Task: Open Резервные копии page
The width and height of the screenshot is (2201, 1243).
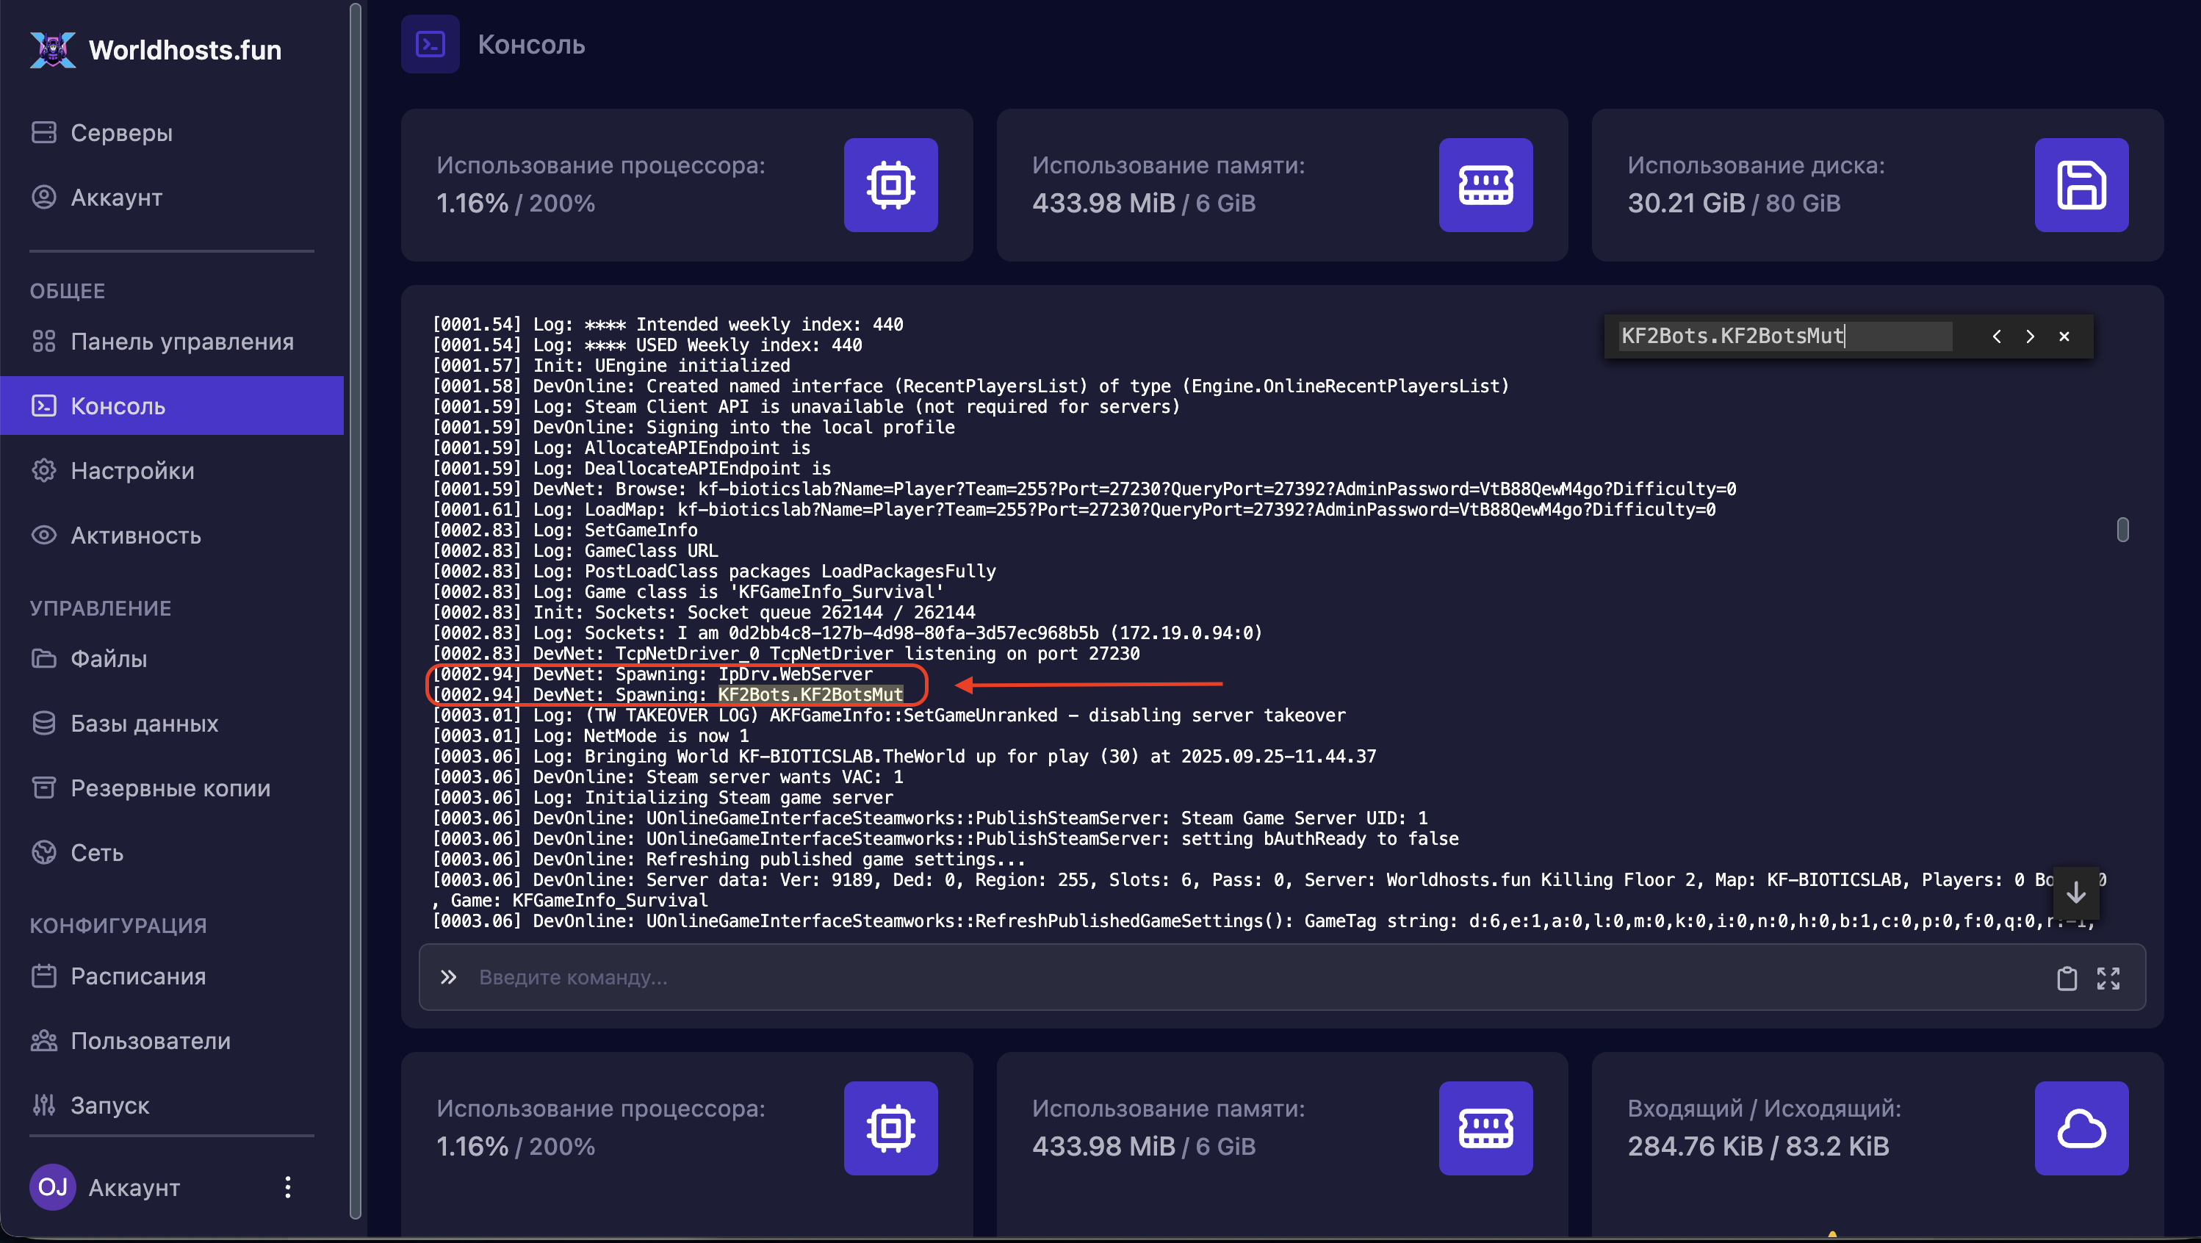Action: click(170, 788)
